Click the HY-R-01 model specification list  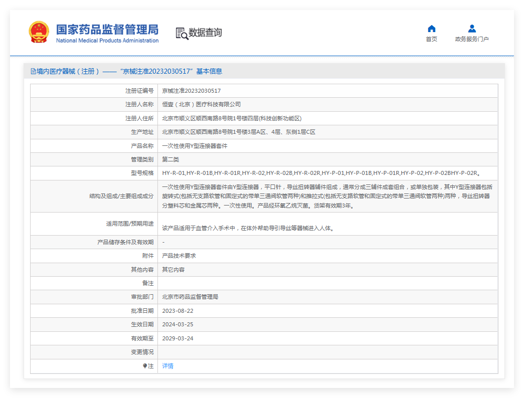click(x=321, y=173)
